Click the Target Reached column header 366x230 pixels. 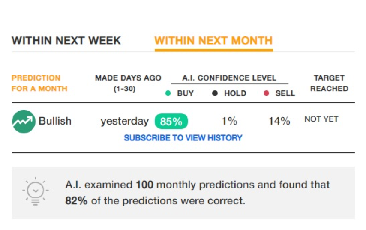(329, 83)
